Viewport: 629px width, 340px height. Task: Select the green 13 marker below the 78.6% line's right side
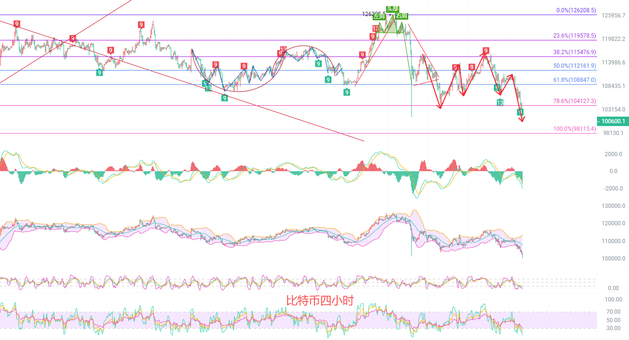(x=500, y=103)
